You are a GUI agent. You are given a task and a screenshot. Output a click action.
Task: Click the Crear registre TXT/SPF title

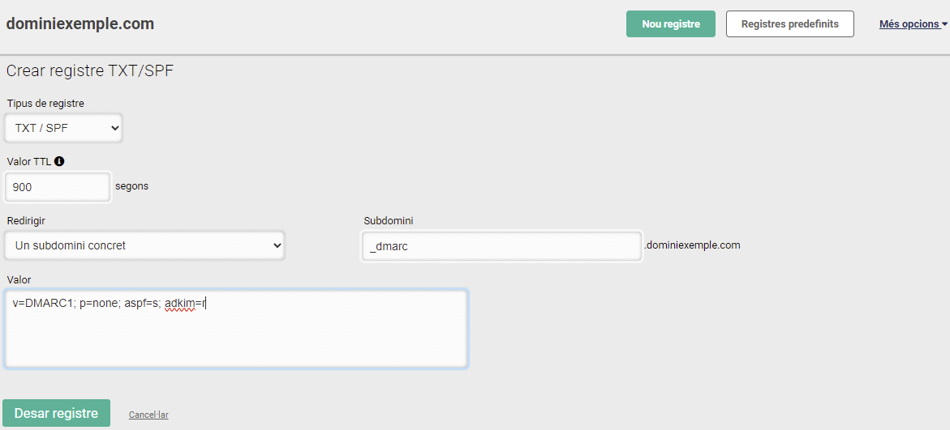(90, 70)
